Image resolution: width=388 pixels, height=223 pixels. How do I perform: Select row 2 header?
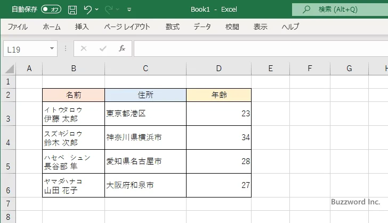coord(8,95)
